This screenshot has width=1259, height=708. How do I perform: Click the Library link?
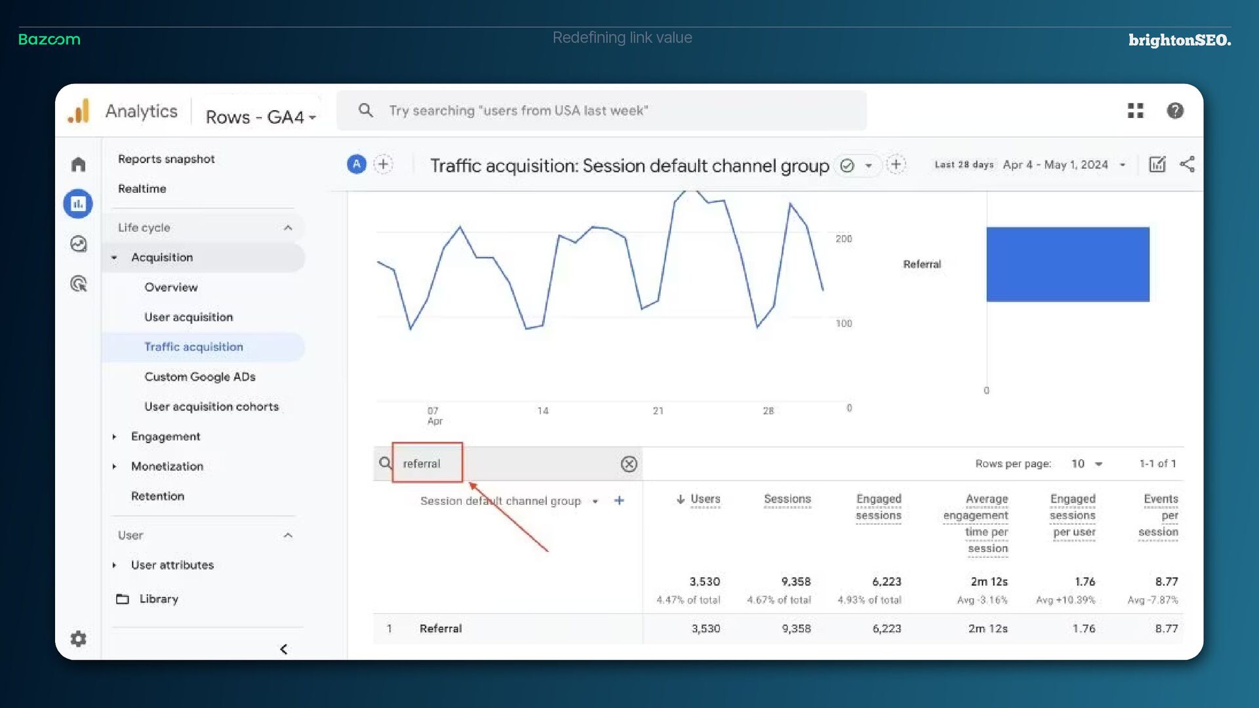coord(158,599)
